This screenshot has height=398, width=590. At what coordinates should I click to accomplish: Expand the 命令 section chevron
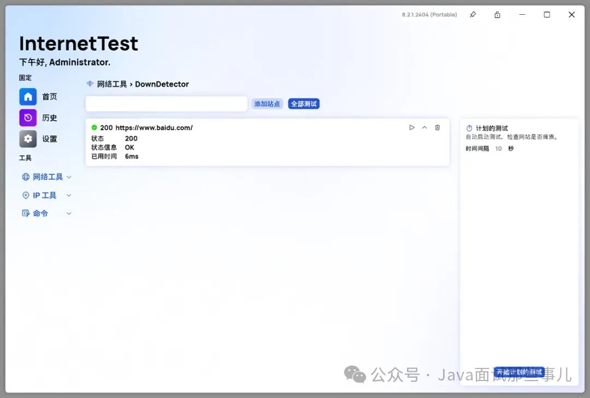(69, 214)
